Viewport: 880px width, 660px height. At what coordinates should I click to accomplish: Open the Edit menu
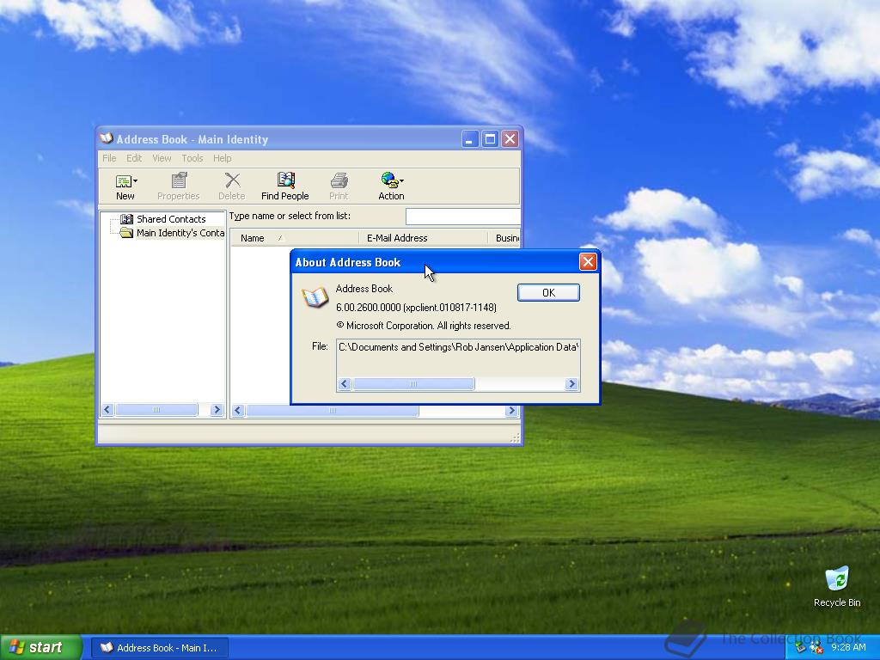pyautogui.click(x=134, y=158)
